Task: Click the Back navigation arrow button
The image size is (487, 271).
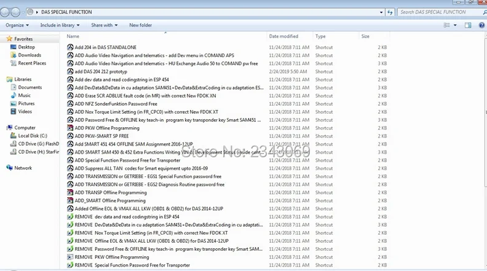Action: (5, 12)
